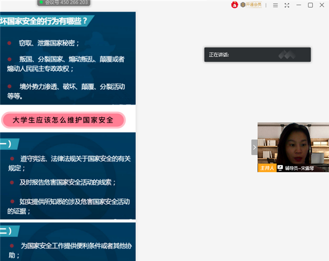329x261 pixels.
Task: Enter fullscreen mode with the expand-arrows icon
Action: [x=287, y=5]
